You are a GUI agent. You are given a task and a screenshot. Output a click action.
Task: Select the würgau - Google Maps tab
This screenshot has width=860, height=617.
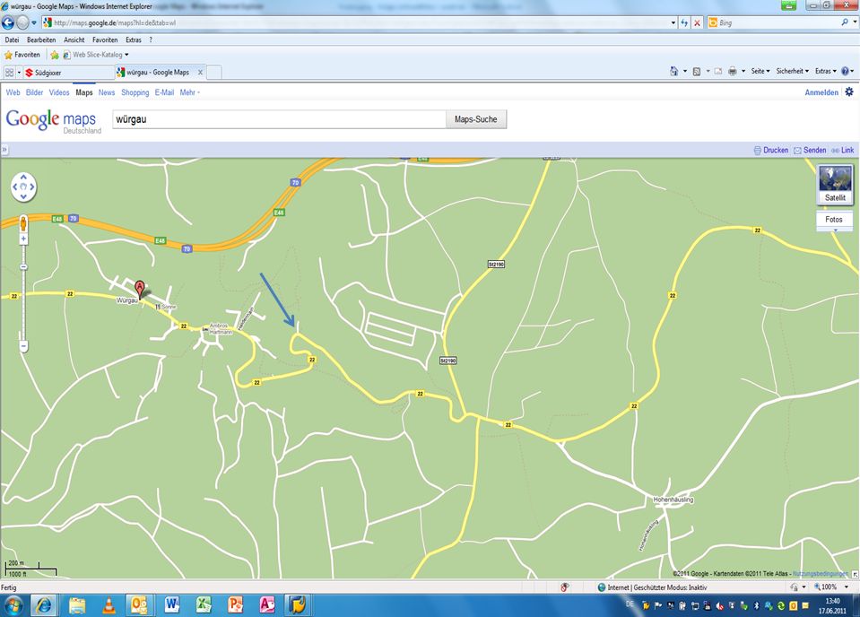point(158,73)
